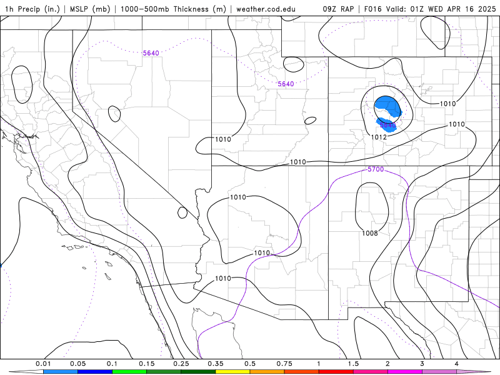Select the orange-red 0.75–1 legend swatch
The height and width of the screenshot is (375, 500).
[302, 372]
